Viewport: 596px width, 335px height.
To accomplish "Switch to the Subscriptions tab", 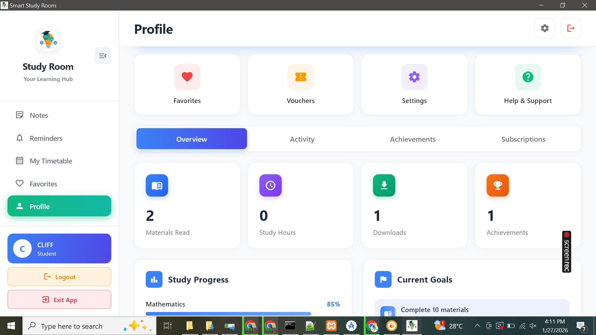I will tap(523, 139).
